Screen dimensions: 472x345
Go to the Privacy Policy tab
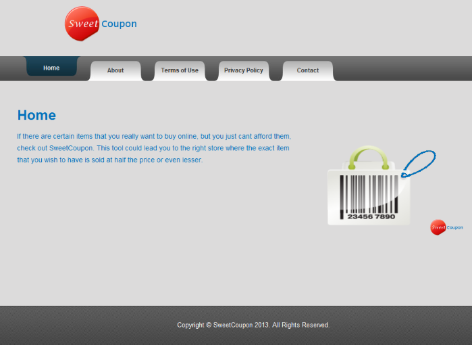point(244,70)
